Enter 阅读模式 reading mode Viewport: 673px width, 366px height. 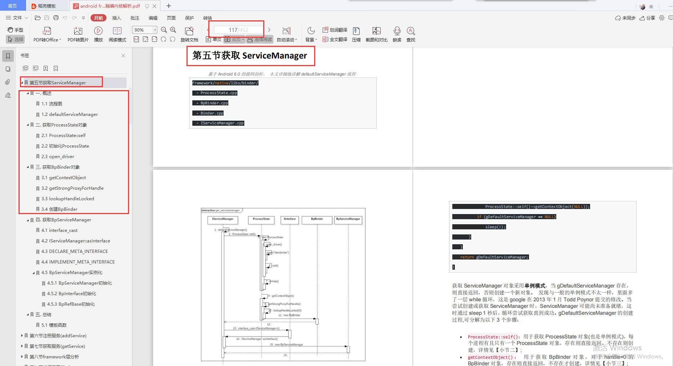[117, 34]
